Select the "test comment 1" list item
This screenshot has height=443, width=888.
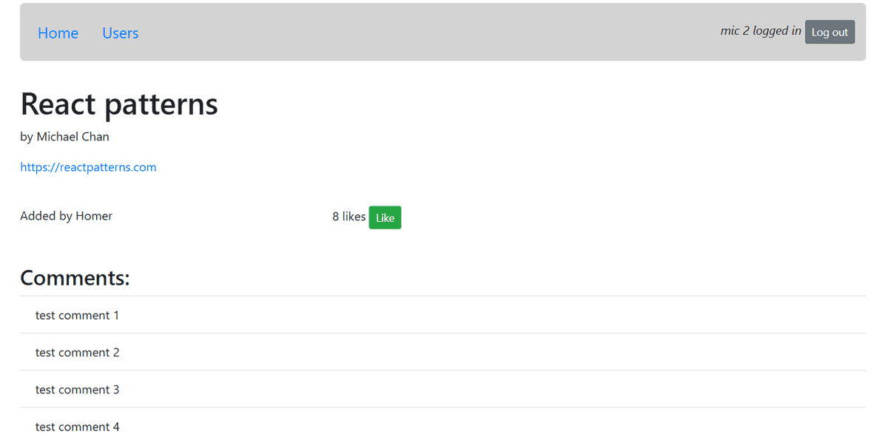[77, 315]
